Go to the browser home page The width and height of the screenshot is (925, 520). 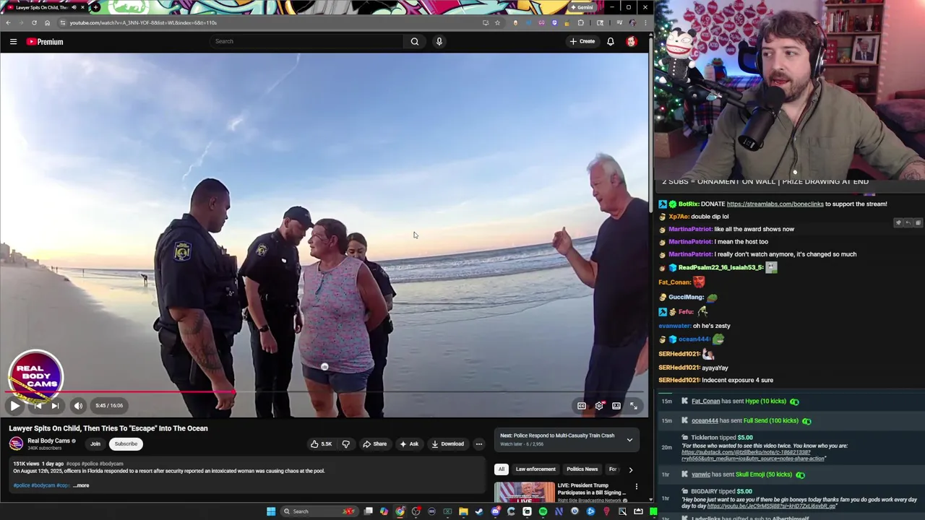tap(47, 22)
